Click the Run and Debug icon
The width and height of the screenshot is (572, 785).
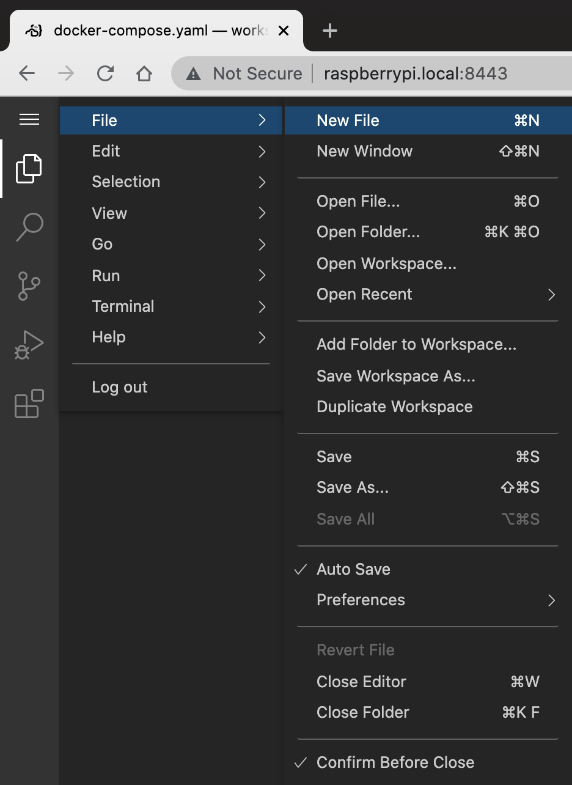click(x=29, y=344)
